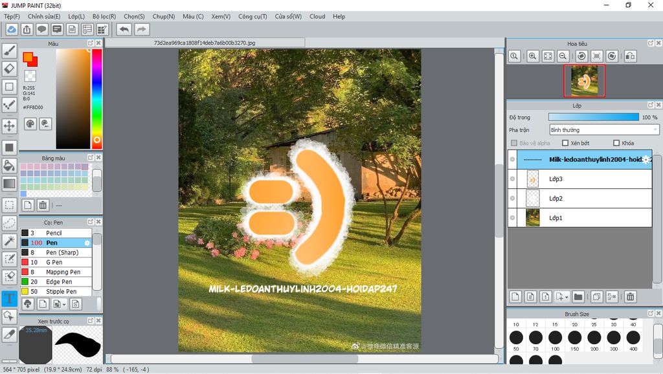663x374 pixels.
Task: Select the Gradient tool
Action: click(9, 183)
